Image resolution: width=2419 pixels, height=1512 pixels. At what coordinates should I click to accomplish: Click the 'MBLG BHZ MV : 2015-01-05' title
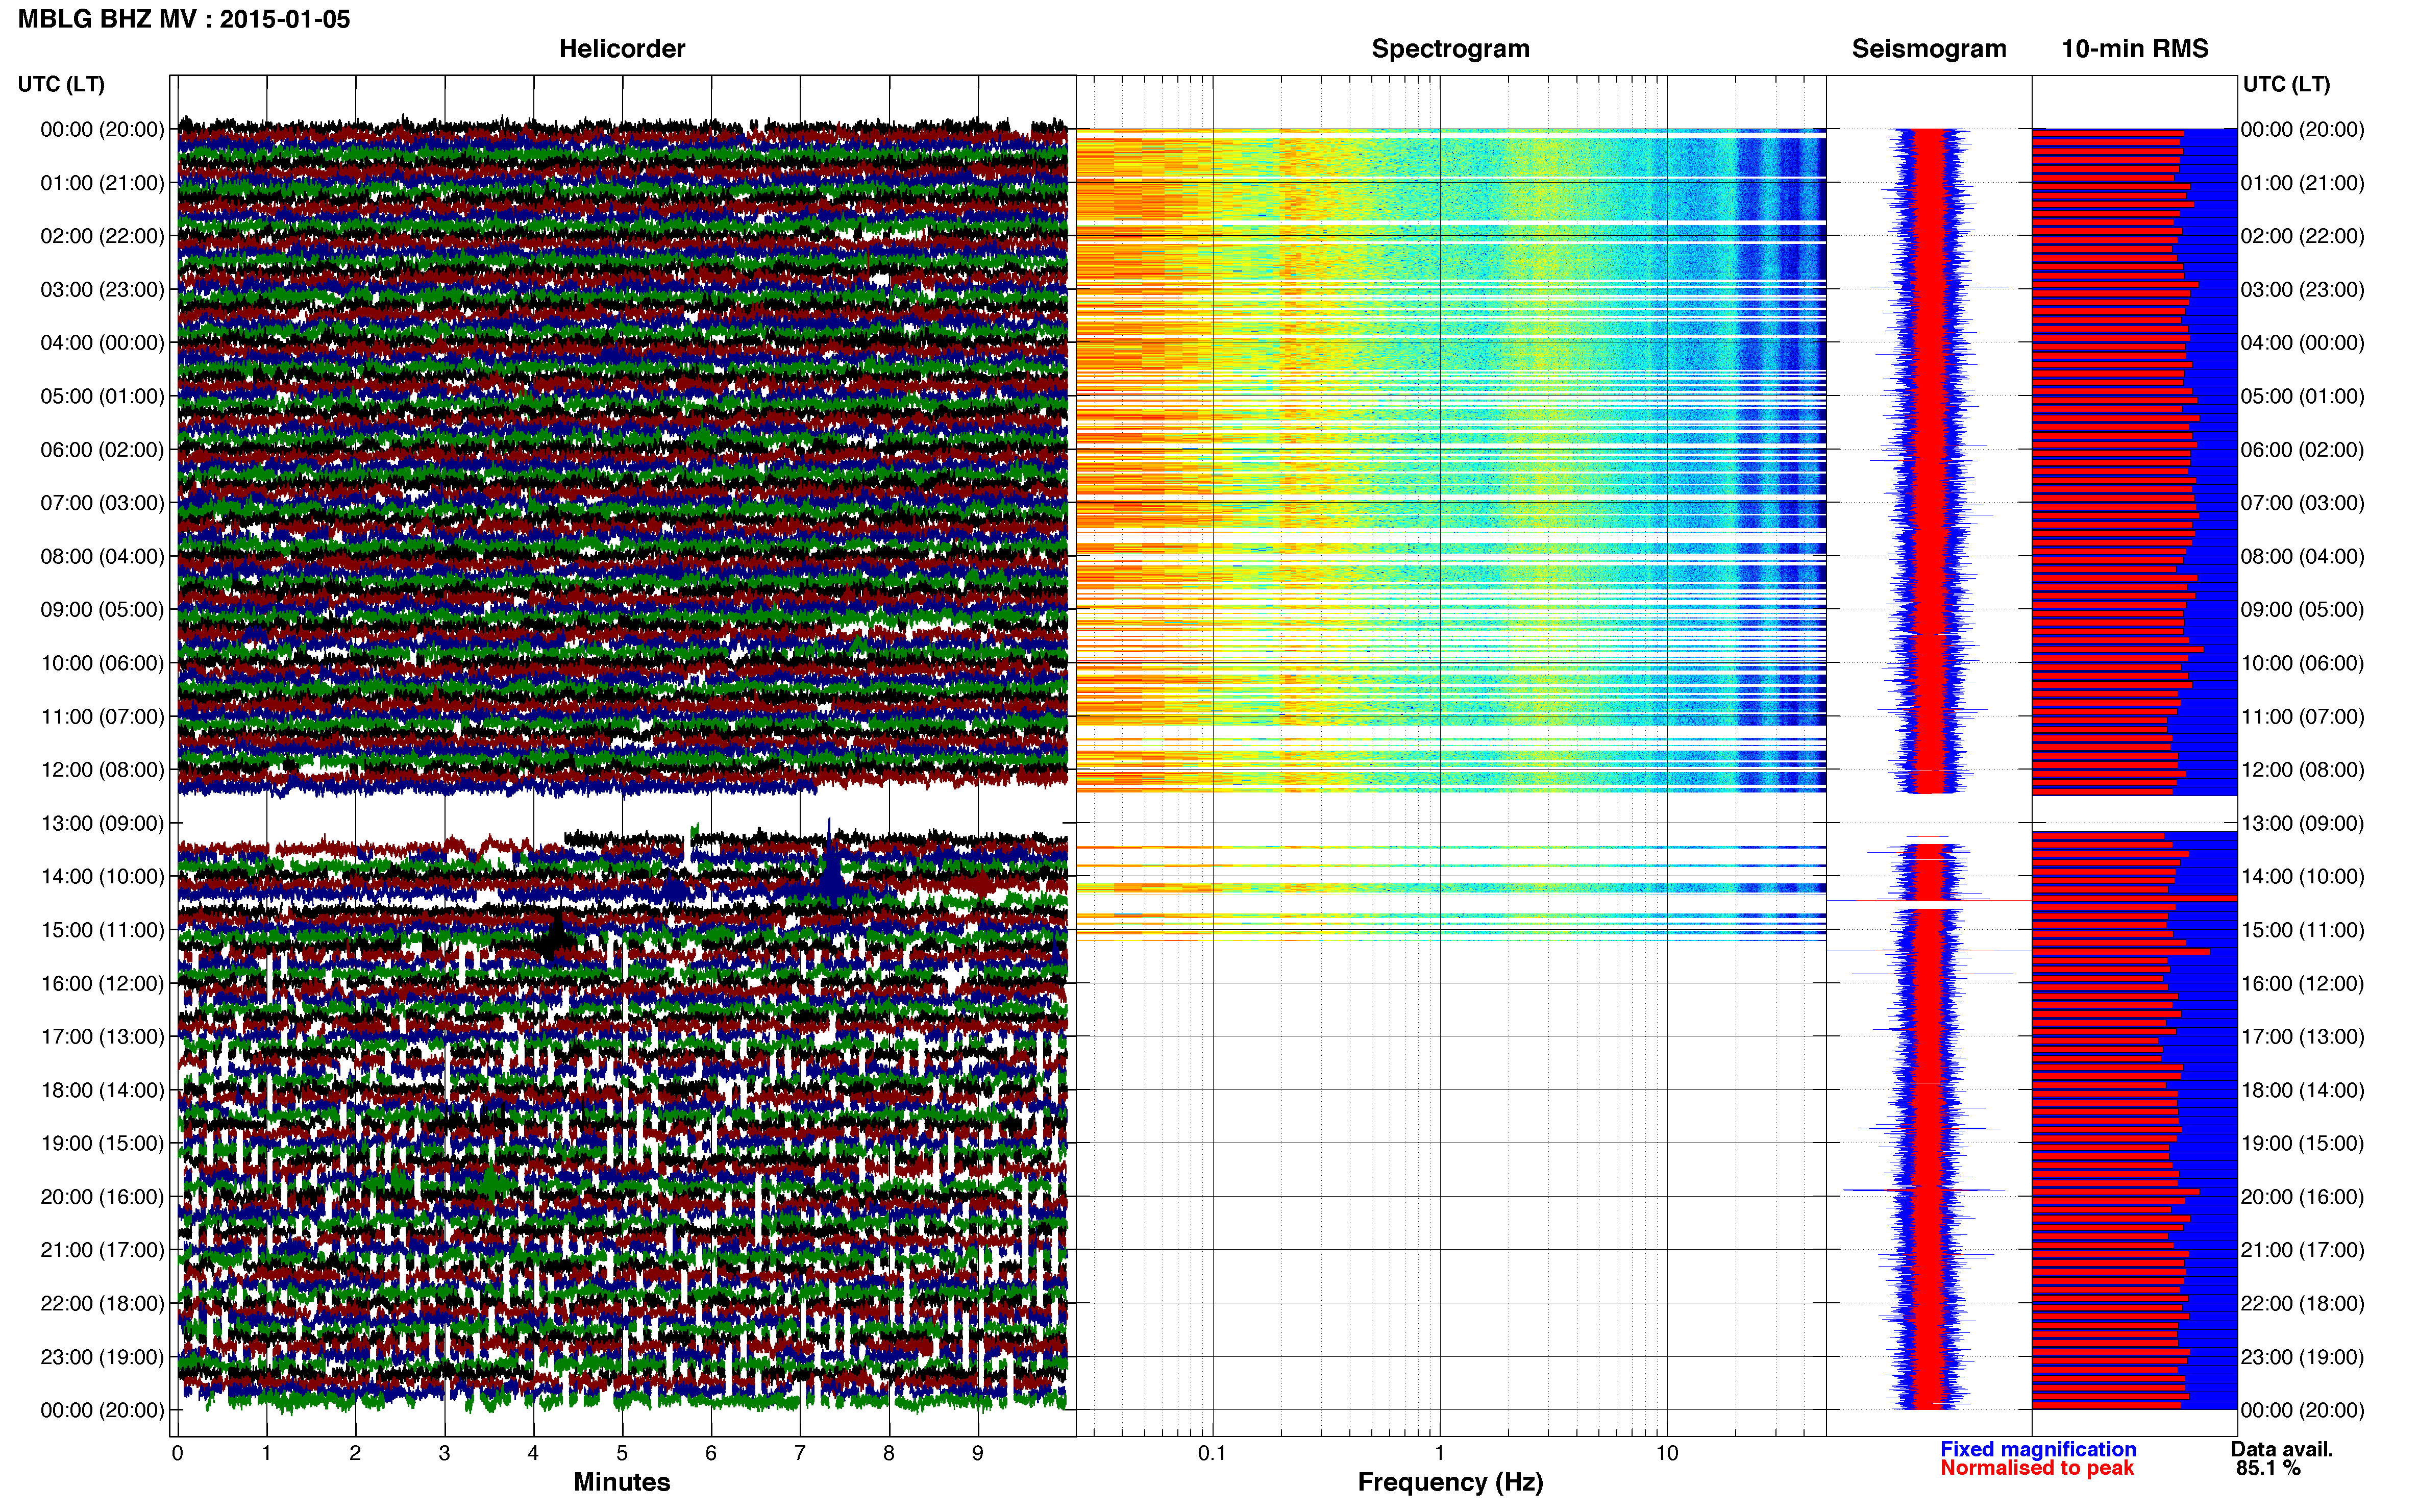184,19
